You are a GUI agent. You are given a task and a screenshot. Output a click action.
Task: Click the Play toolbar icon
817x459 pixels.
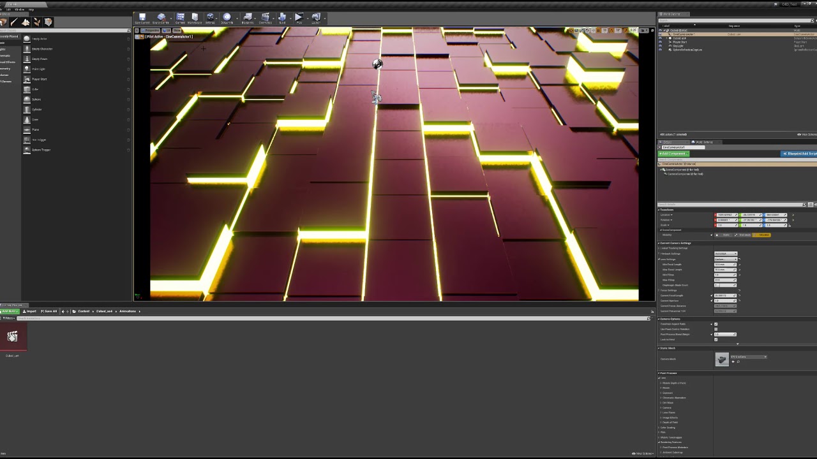click(x=299, y=18)
